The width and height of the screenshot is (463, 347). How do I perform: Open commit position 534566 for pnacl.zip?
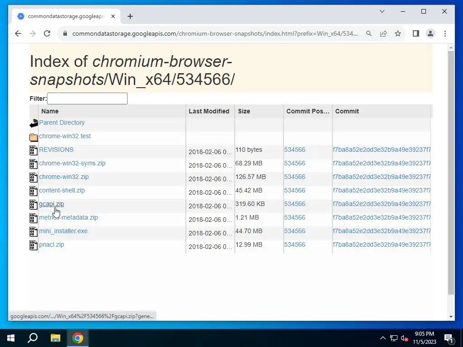click(294, 244)
